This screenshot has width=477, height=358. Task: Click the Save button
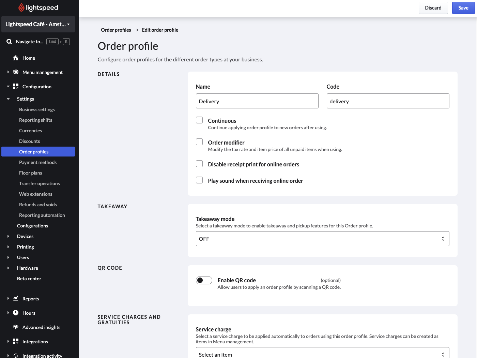[x=463, y=8]
